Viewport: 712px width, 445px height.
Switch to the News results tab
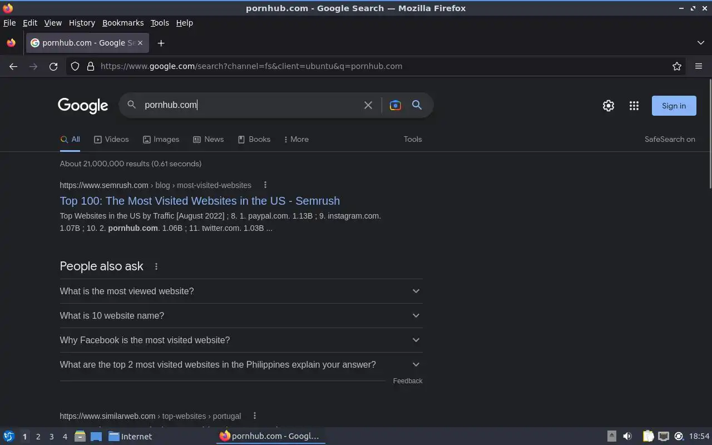pos(208,140)
